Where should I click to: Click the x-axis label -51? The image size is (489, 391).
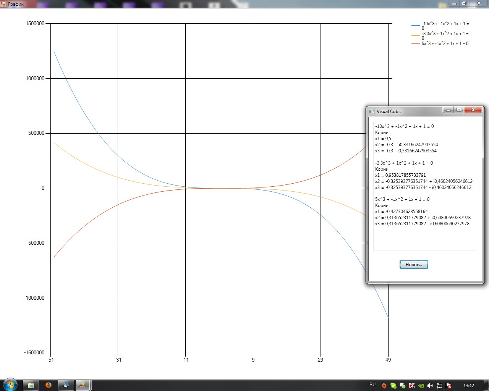pos(50,360)
